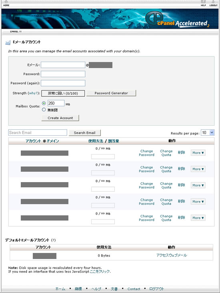This screenshot has height=293, width=220.
Task: Click the Create Account button
Action: click(x=60, y=118)
